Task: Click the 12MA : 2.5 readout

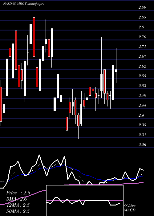Action: click(x=18, y=205)
